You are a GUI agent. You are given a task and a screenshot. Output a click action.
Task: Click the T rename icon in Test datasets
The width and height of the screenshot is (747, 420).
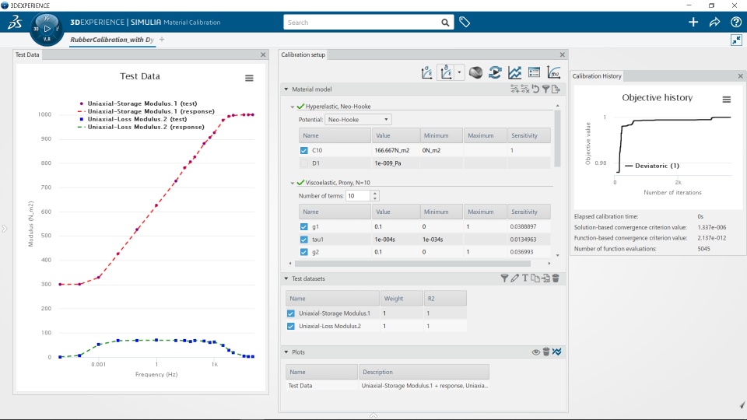[x=525, y=278]
